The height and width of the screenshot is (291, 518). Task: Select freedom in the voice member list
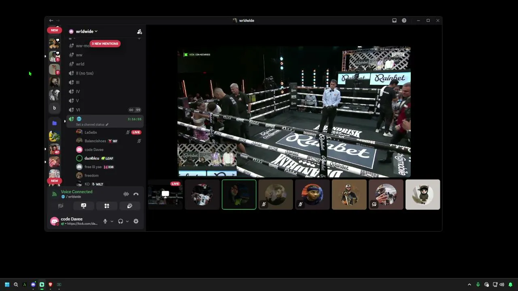click(x=108, y=175)
